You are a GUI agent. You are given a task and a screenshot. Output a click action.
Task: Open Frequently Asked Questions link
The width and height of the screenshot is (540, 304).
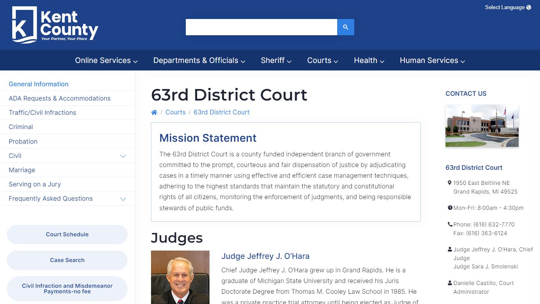click(x=51, y=198)
